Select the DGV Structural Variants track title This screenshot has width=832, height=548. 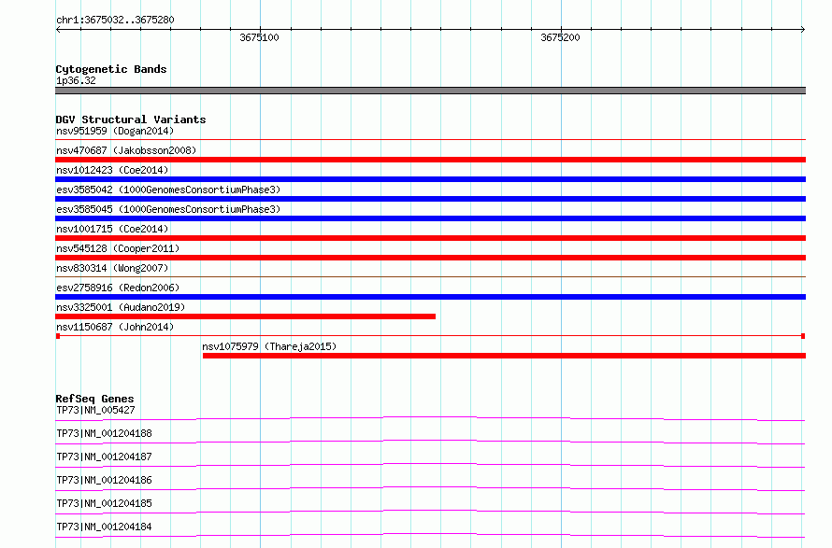pyautogui.click(x=131, y=119)
